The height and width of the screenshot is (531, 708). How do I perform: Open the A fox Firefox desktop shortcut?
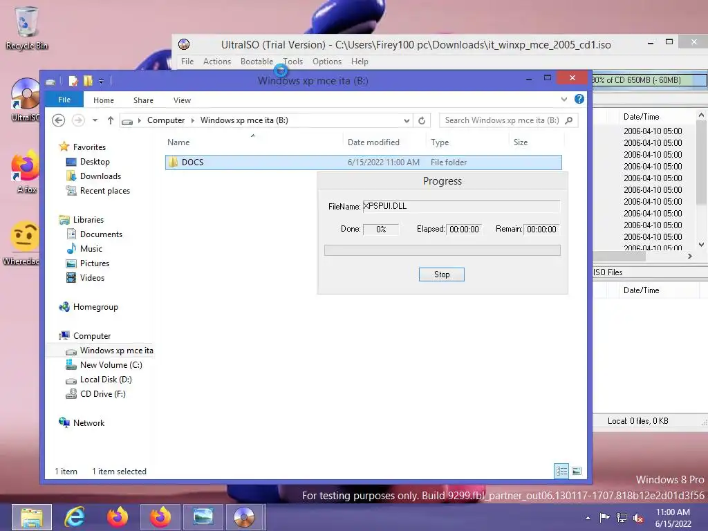point(26,172)
